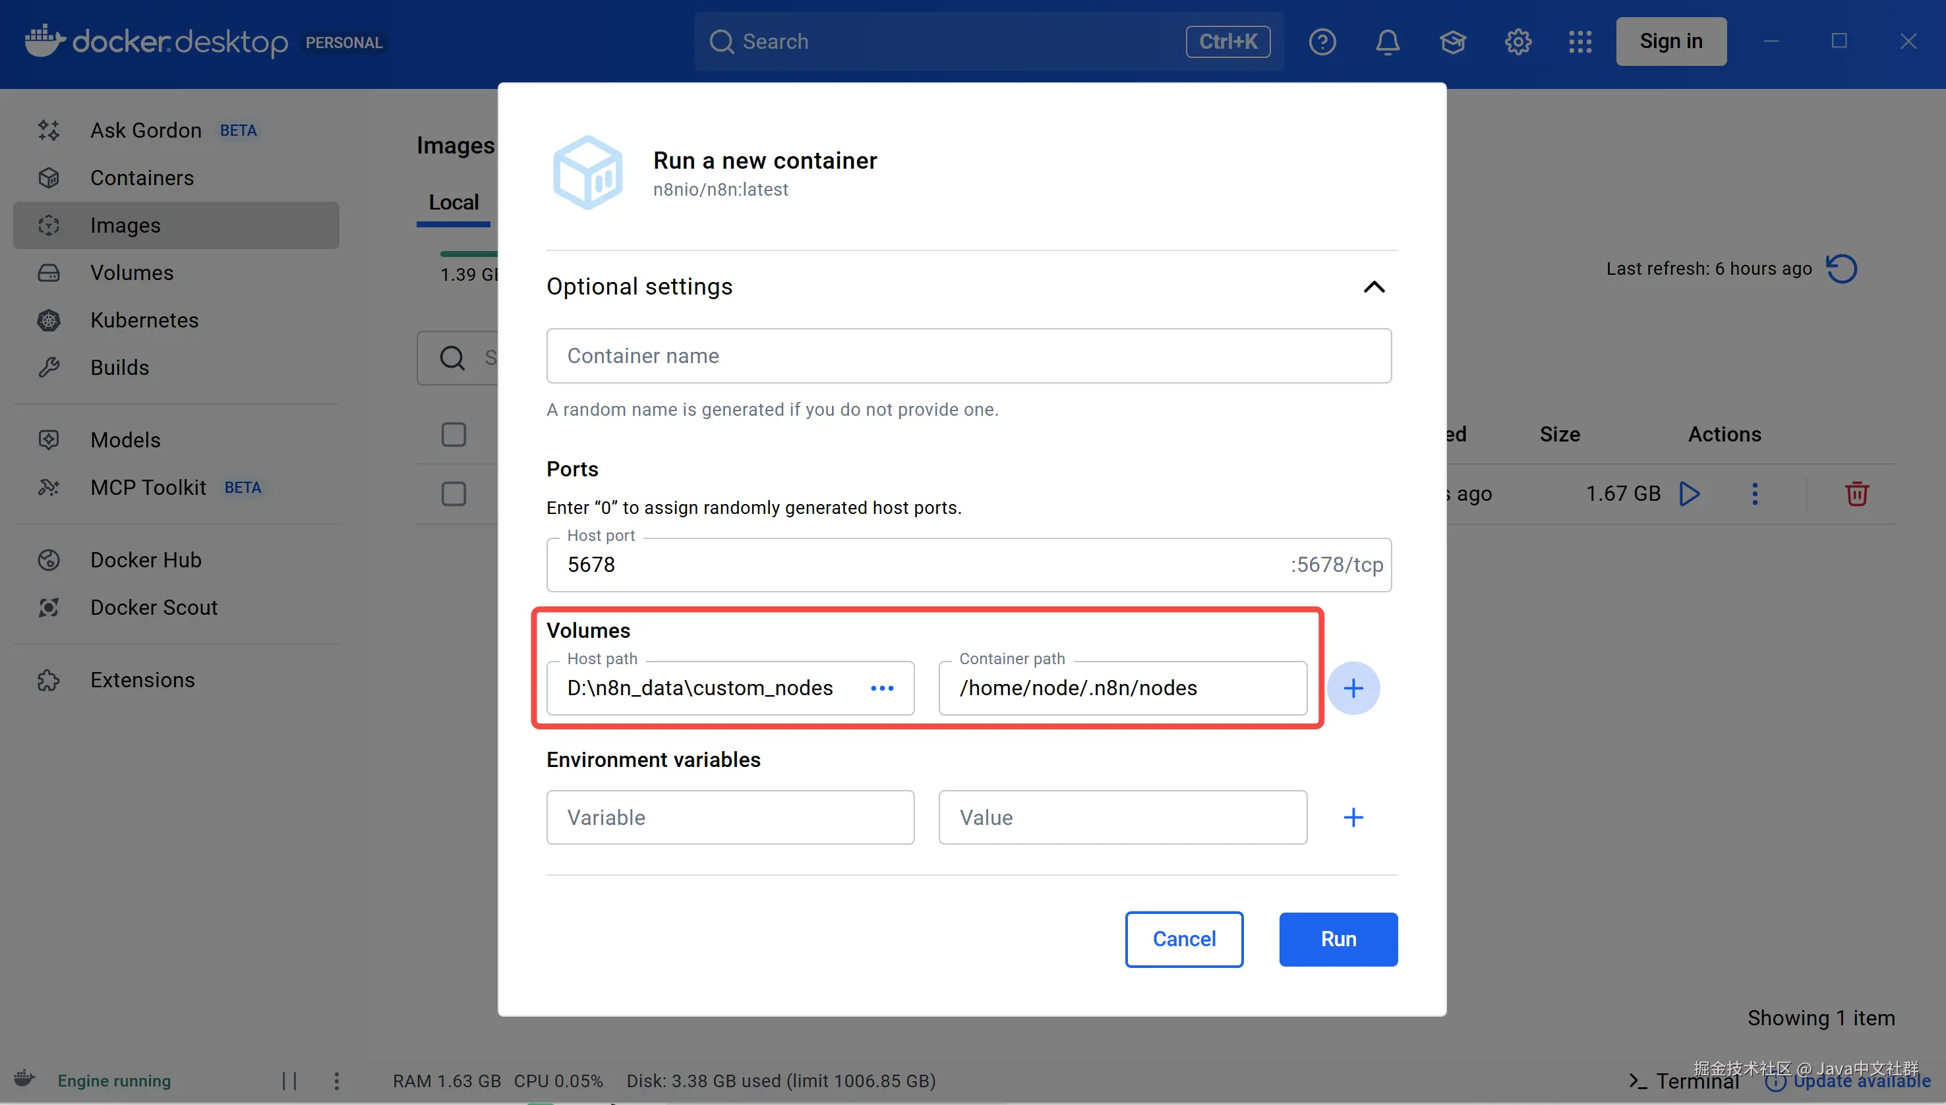Open image row more actions menu
The height and width of the screenshot is (1105, 1946).
point(1754,494)
